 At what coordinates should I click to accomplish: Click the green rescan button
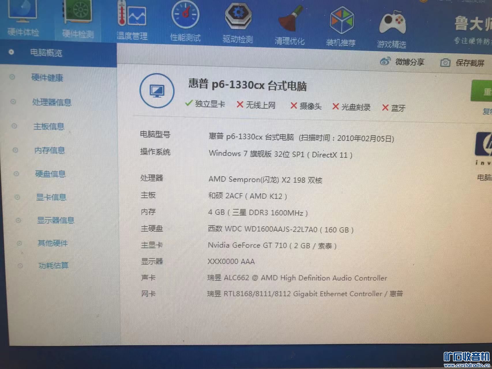(x=482, y=91)
